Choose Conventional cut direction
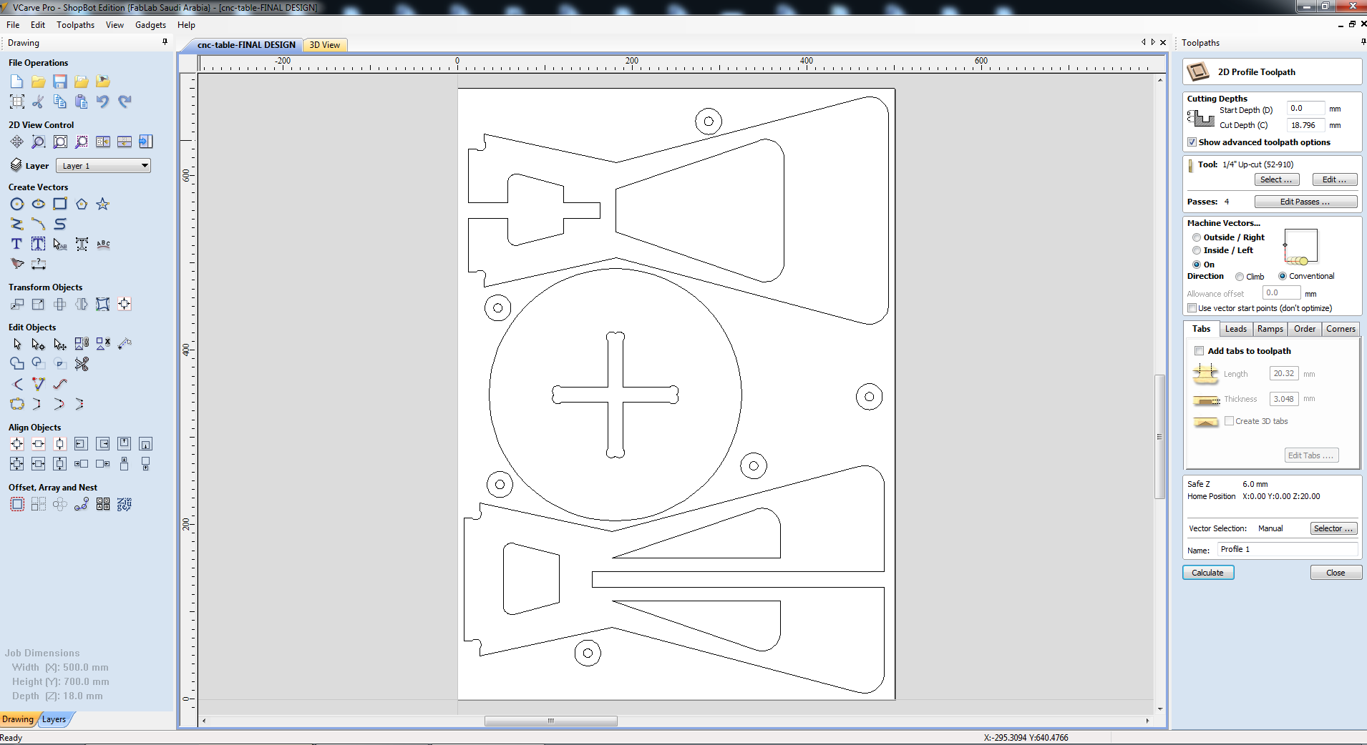The image size is (1367, 745). pos(1283,276)
